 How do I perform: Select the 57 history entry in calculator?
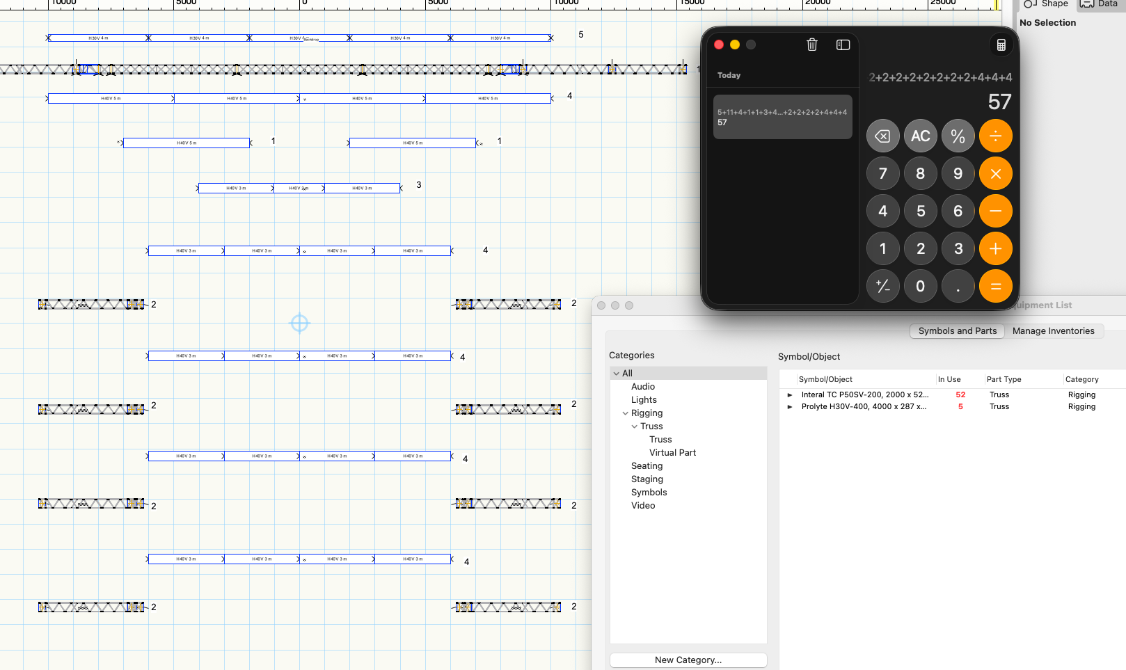(782, 117)
